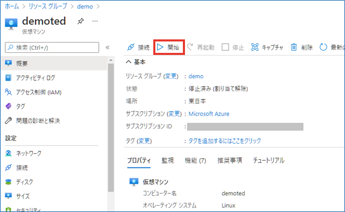
Task: Click the ネットワーク icon in sidebar
Action: coord(8,153)
